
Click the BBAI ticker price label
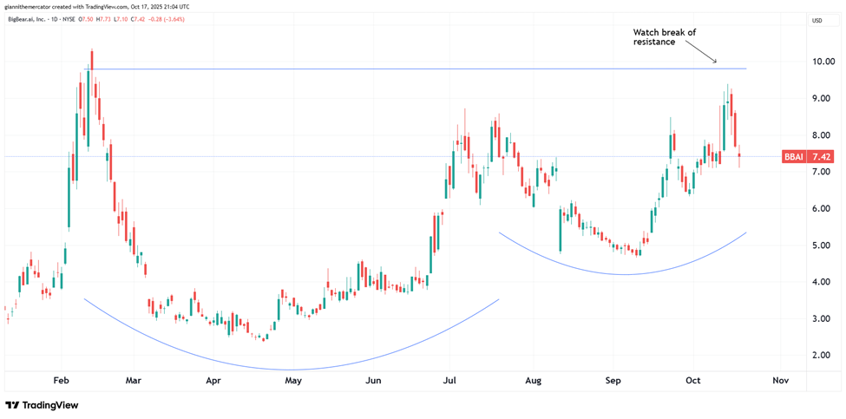(793, 157)
